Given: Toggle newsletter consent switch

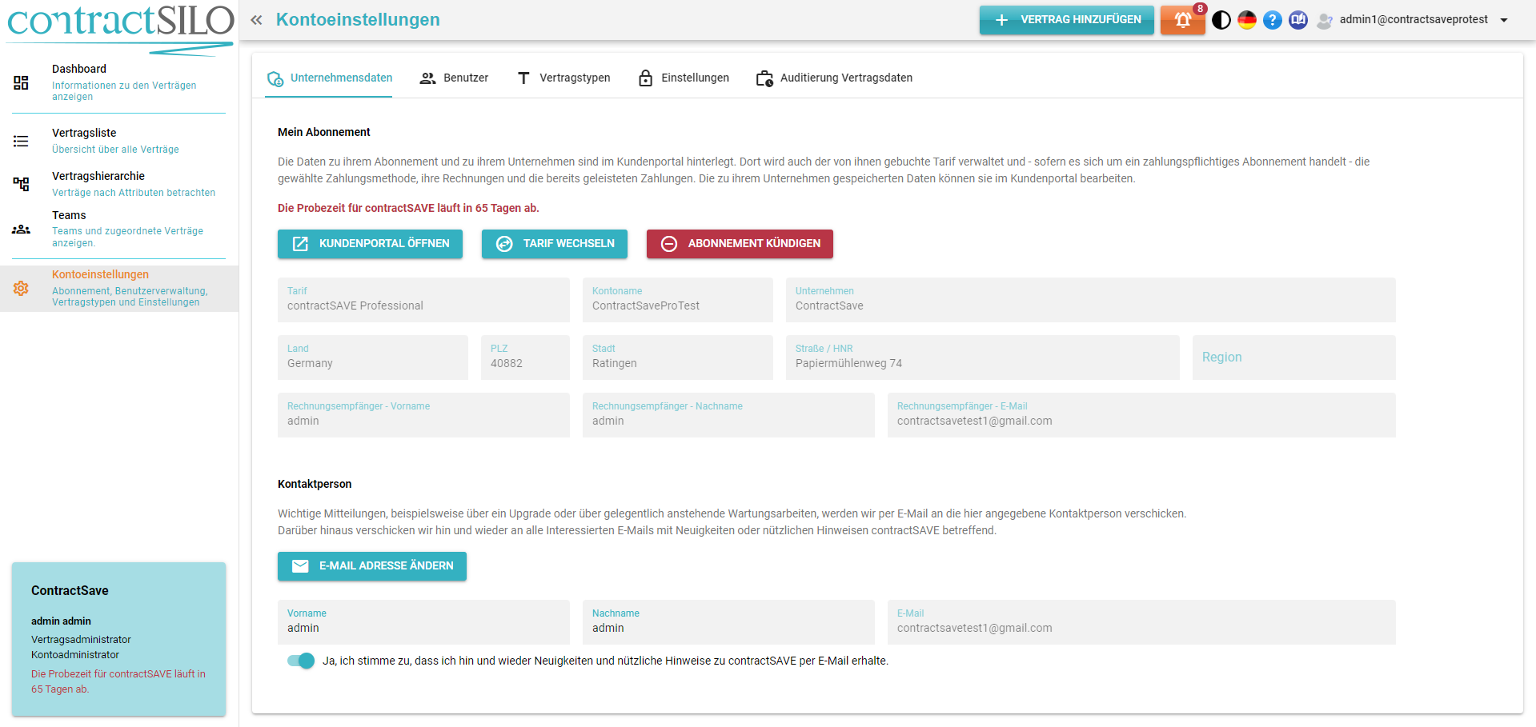Looking at the screenshot, I should (301, 661).
